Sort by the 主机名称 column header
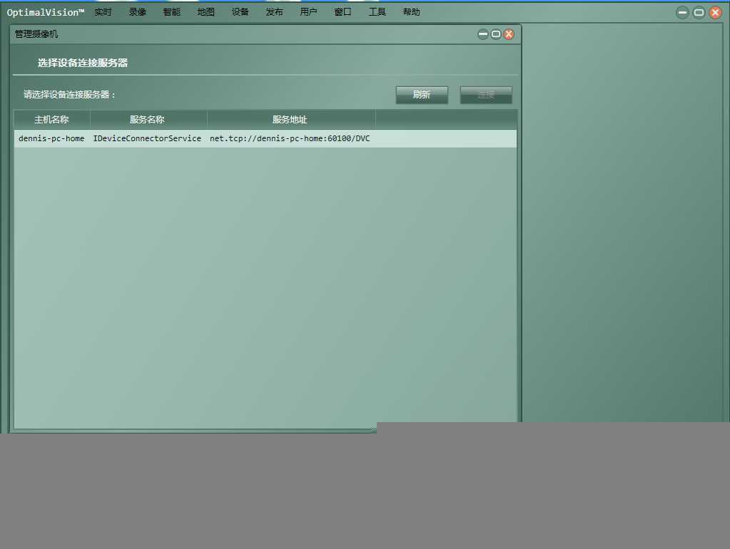 click(x=51, y=120)
